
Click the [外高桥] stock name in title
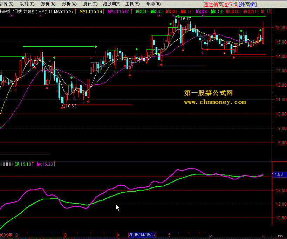tap(248, 4)
